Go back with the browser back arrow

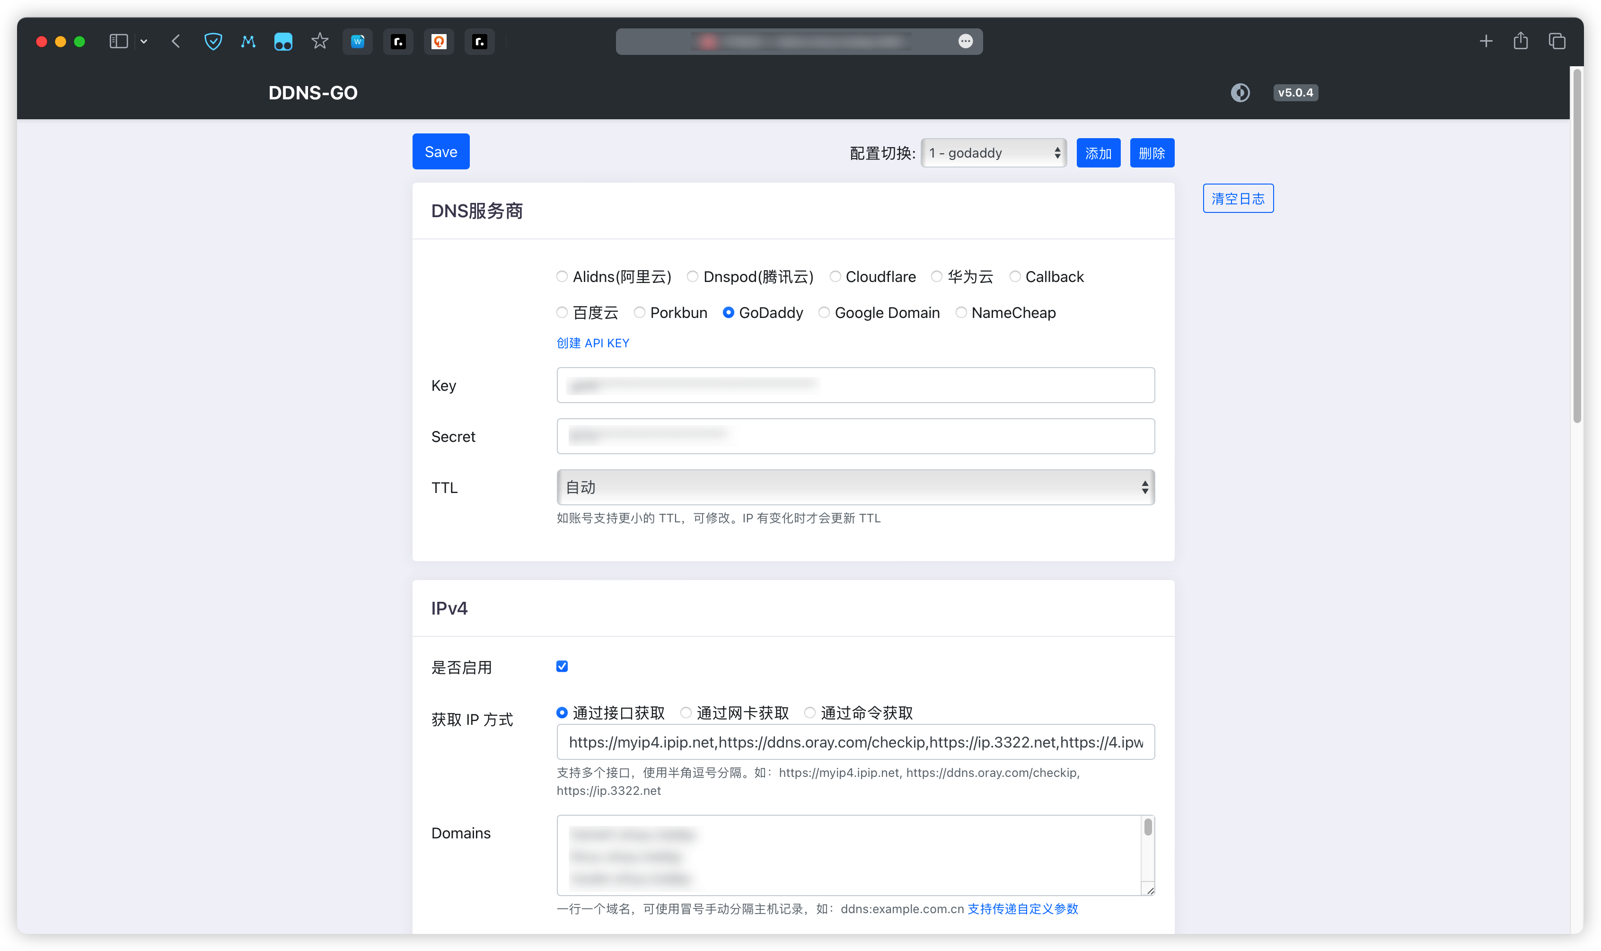tap(176, 42)
